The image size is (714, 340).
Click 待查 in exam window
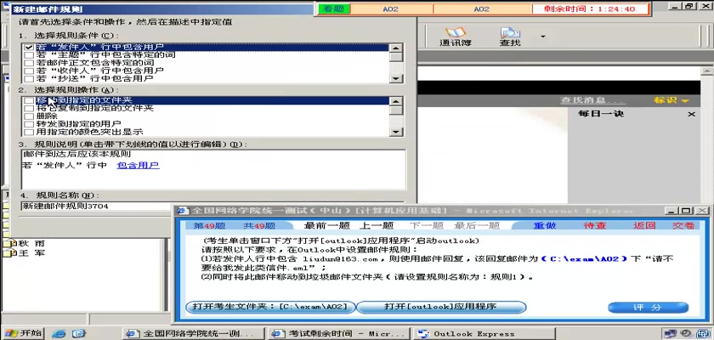click(x=595, y=225)
